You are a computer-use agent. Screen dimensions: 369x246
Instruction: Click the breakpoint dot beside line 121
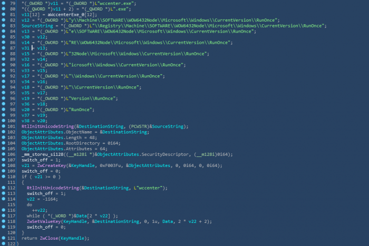click(x=4, y=238)
